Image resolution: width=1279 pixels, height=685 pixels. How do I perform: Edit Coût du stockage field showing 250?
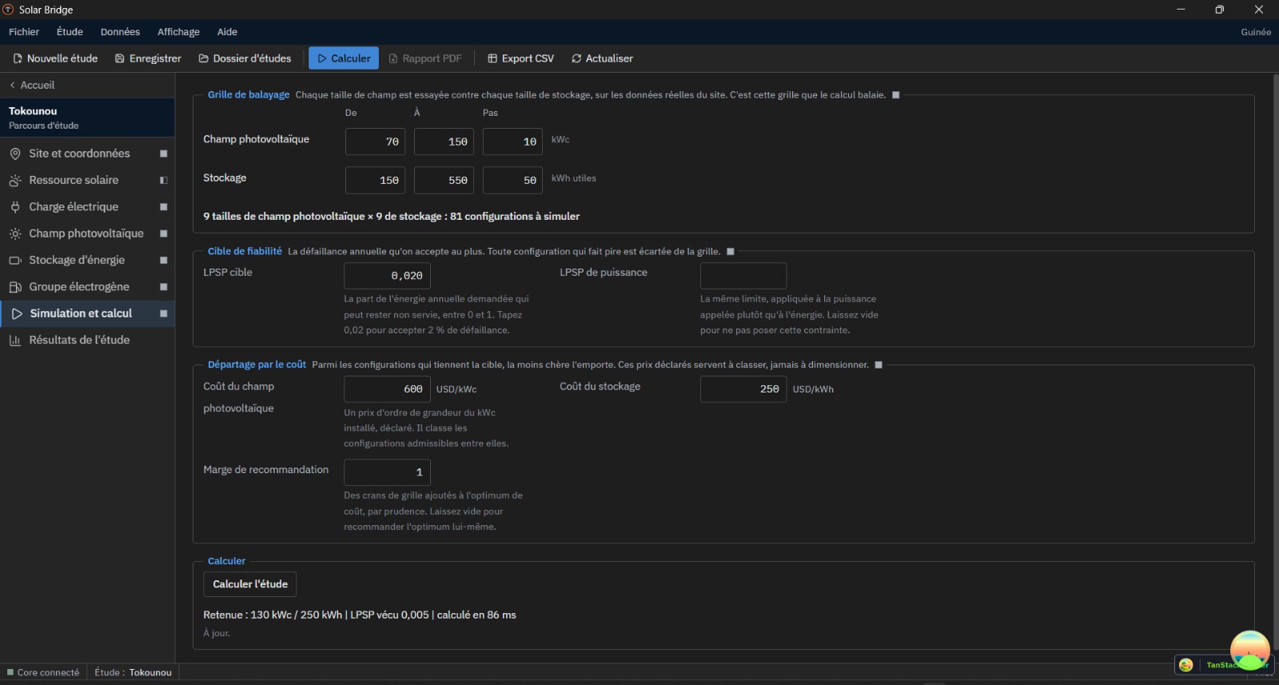(x=743, y=389)
